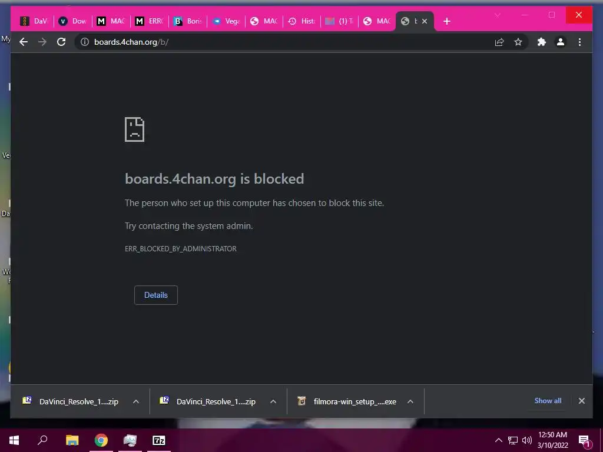Open the Windows Start menu
This screenshot has height=452, width=603.
click(14, 440)
